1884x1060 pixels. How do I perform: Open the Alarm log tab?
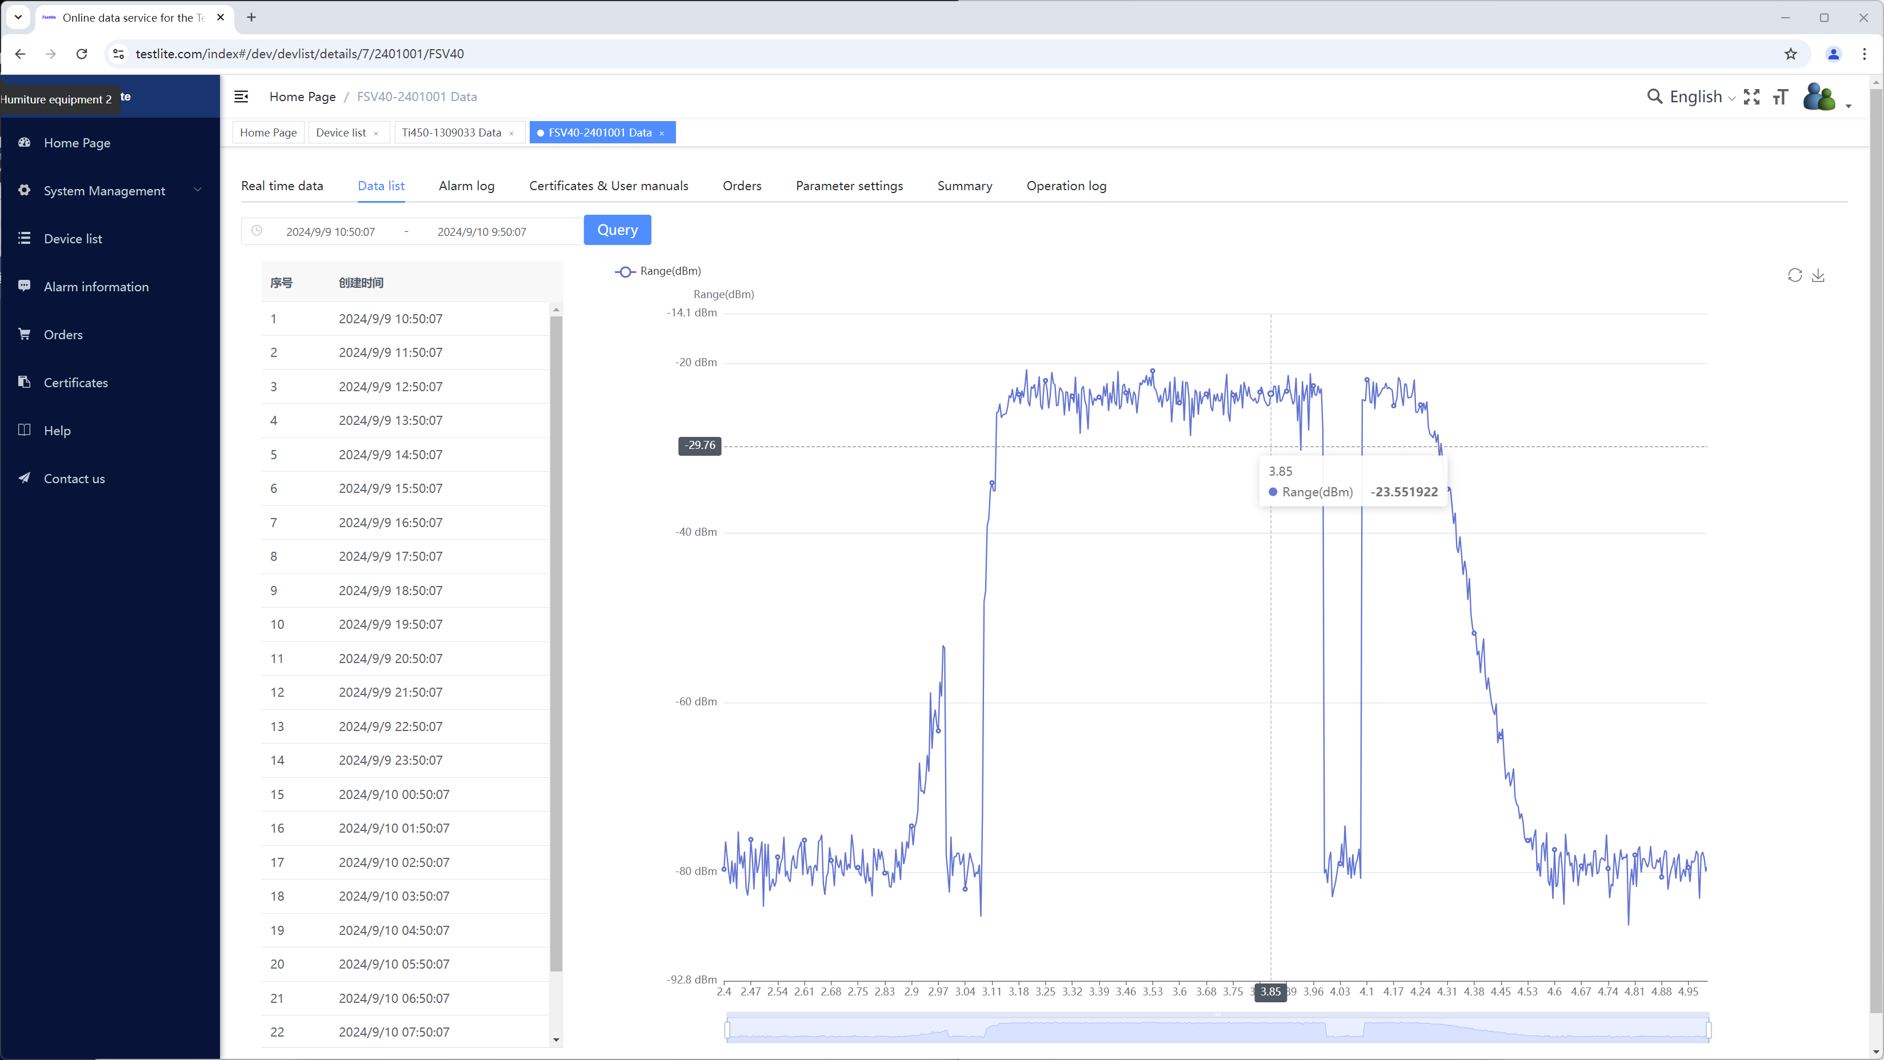[467, 186]
